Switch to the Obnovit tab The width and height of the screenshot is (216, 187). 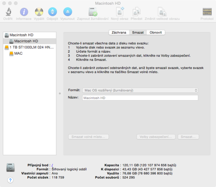click(156, 32)
